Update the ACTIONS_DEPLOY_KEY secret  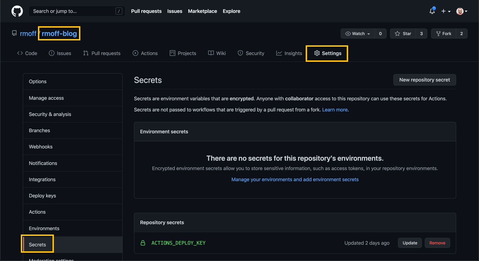point(410,243)
